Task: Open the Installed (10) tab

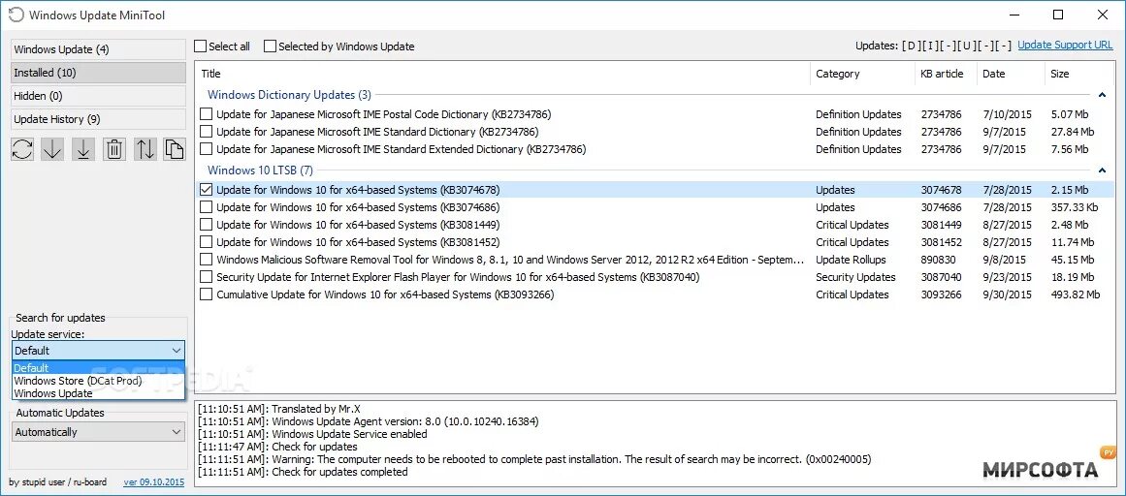Action: [x=98, y=73]
